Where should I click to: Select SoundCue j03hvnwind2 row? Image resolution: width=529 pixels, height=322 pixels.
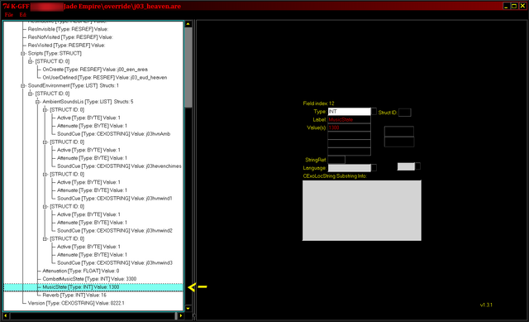pos(114,230)
